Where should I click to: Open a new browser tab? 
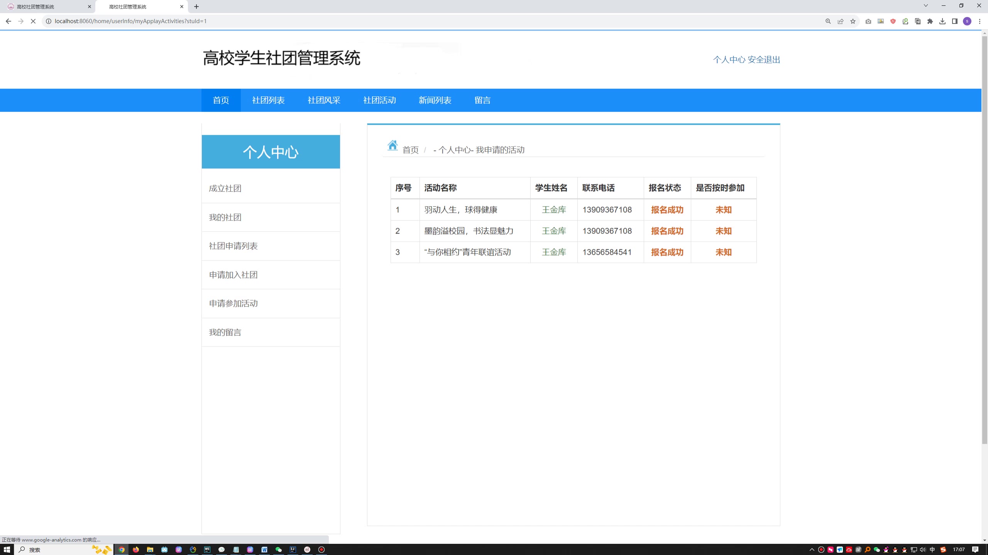click(196, 7)
